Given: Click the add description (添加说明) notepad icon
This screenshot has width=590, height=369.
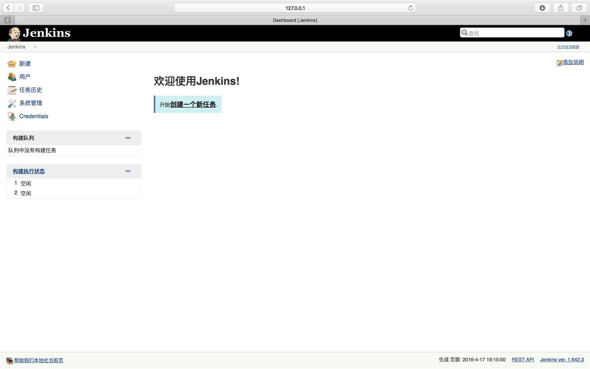Looking at the screenshot, I should click(559, 63).
